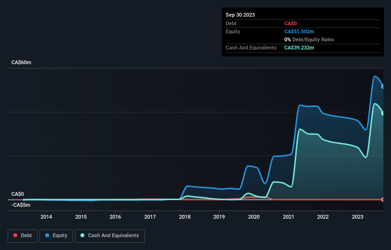Click the -CA$5m y-axis label

coord(20,205)
